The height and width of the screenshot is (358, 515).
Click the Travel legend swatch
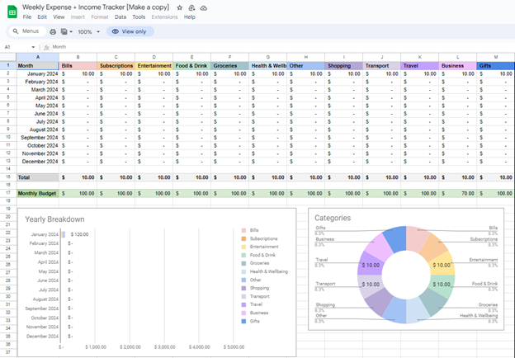(243, 304)
